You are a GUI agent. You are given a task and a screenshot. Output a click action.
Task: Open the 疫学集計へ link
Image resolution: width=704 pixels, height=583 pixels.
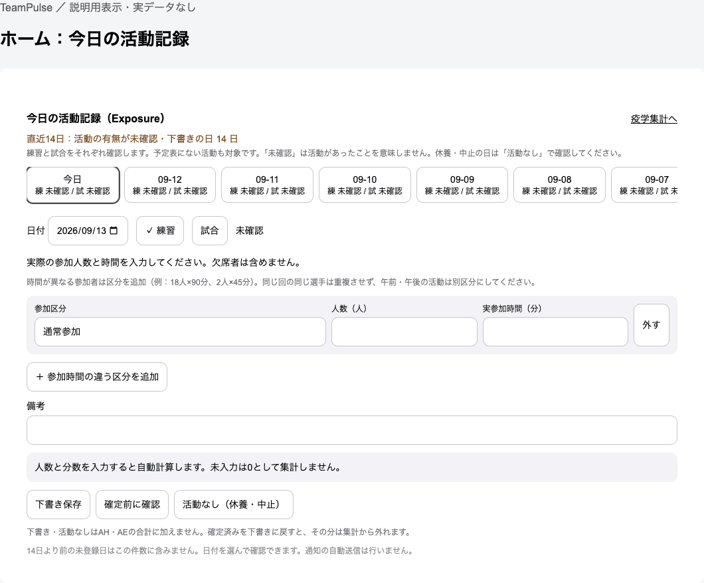(654, 119)
